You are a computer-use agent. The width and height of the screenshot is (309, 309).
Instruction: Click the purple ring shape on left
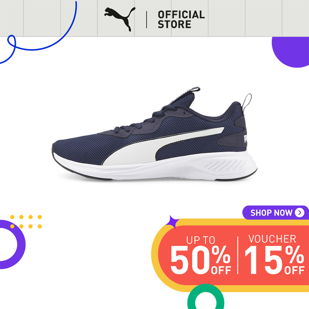click(12, 244)
